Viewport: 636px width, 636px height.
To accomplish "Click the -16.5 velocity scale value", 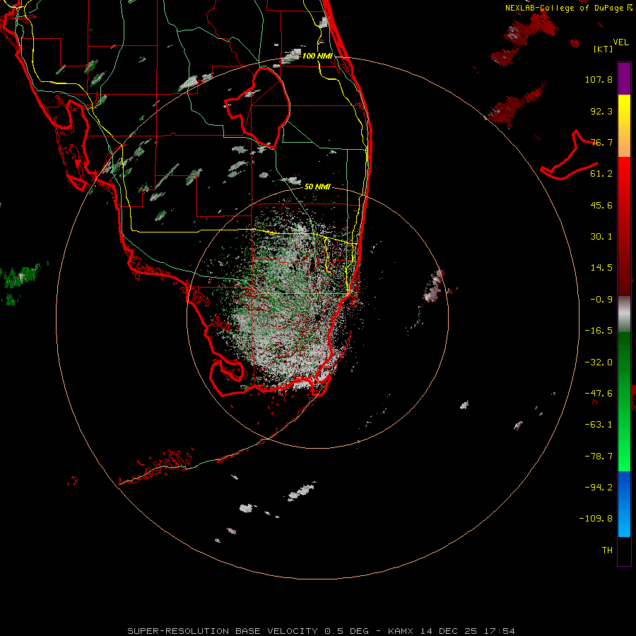I will click(x=599, y=331).
